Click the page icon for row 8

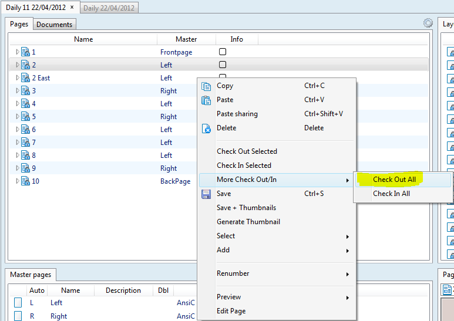point(25,156)
